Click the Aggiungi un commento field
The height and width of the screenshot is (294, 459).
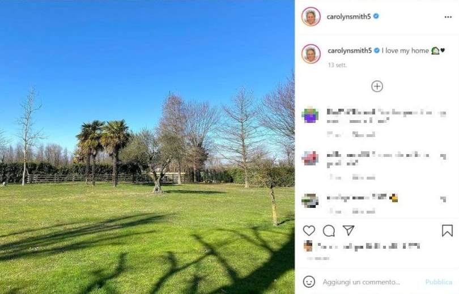pyautogui.click(x=361, y=282)
